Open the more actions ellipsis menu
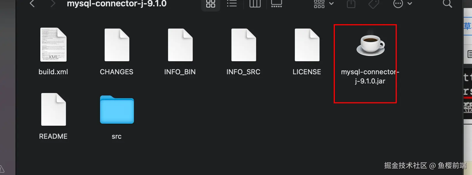This screenshot has height=175, width=472. coord(403,4)
